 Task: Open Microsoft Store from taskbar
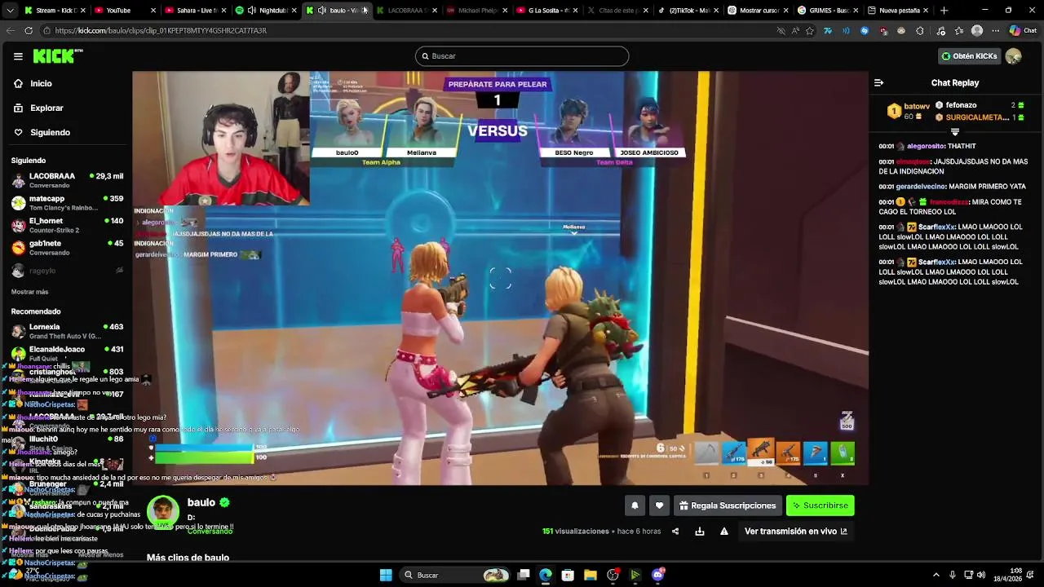tap(568, 575)
